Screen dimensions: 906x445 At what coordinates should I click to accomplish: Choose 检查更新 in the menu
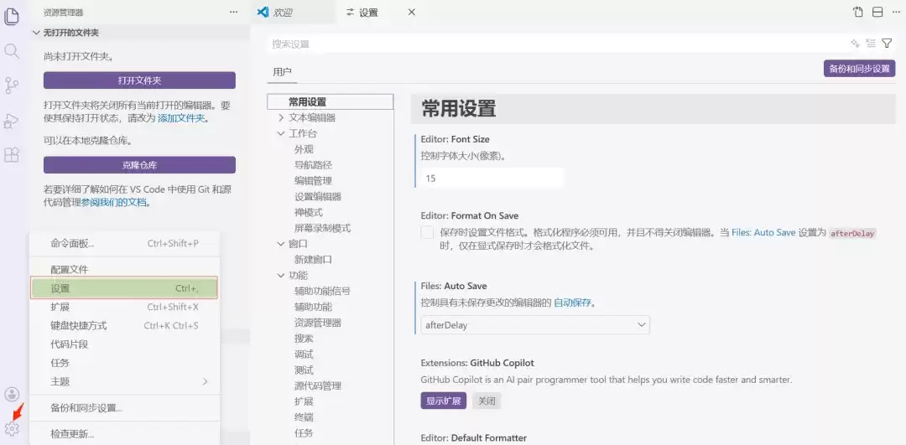124,434
